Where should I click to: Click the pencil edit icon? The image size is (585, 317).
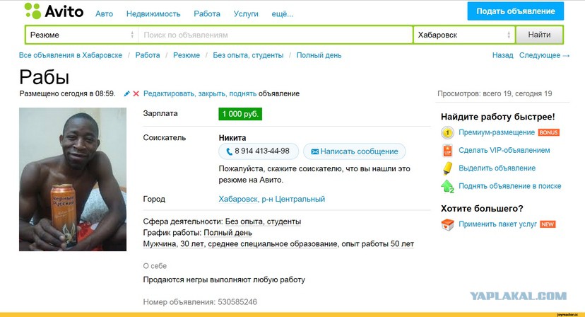127,93
